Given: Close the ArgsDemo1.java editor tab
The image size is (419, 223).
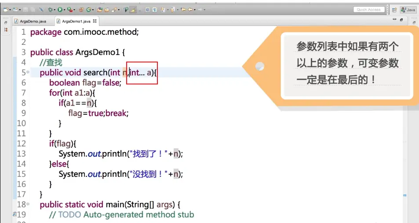Looking at the screenshot, I should [x=95, y=21].
